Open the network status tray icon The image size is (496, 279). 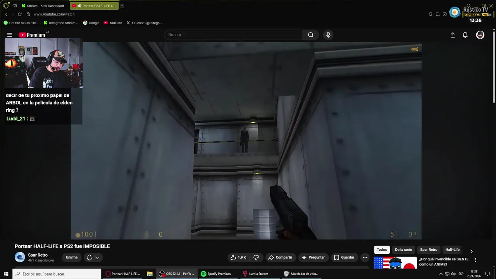click(x=447, y=274)
